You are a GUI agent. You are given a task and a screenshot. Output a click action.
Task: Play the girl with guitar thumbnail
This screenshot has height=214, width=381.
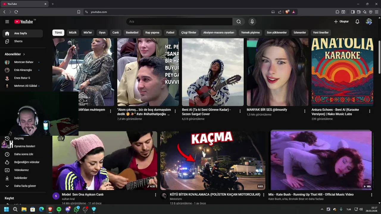coord(213,72)
